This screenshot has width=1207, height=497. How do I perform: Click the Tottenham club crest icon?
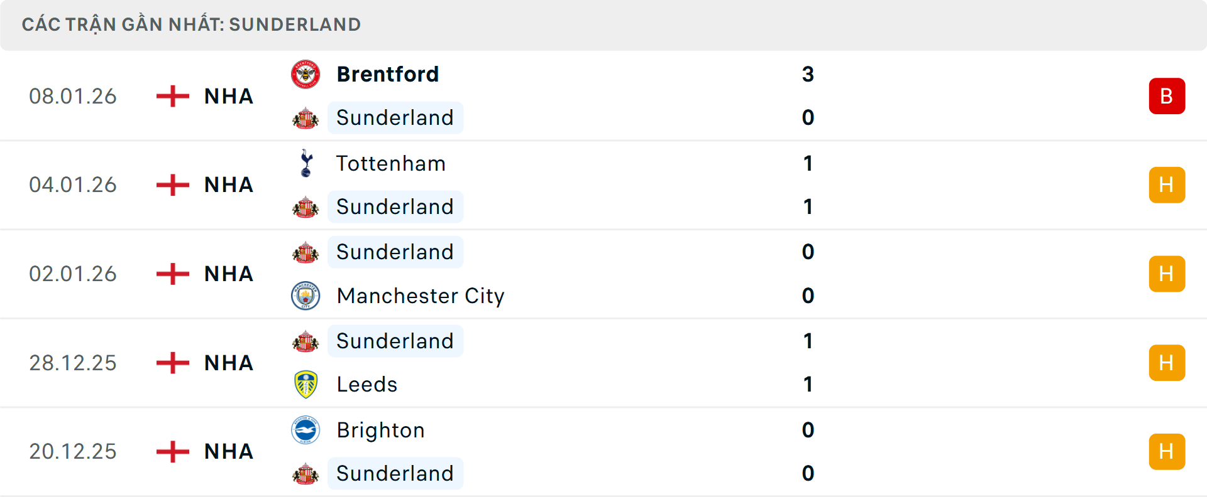pyautogui.click(x=306, y=163)
